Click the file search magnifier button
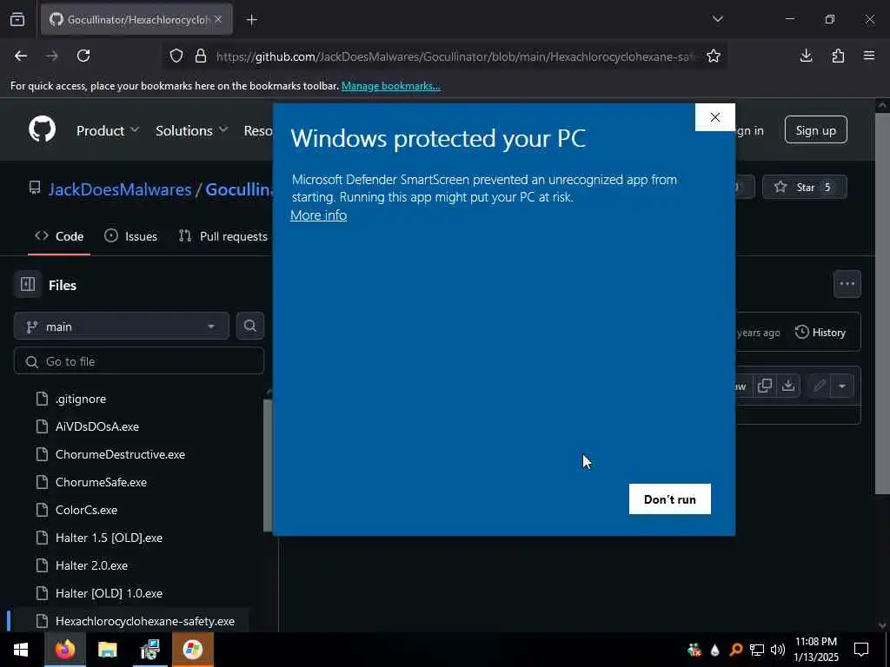This screenshot has width=890, height=667. 250,326
